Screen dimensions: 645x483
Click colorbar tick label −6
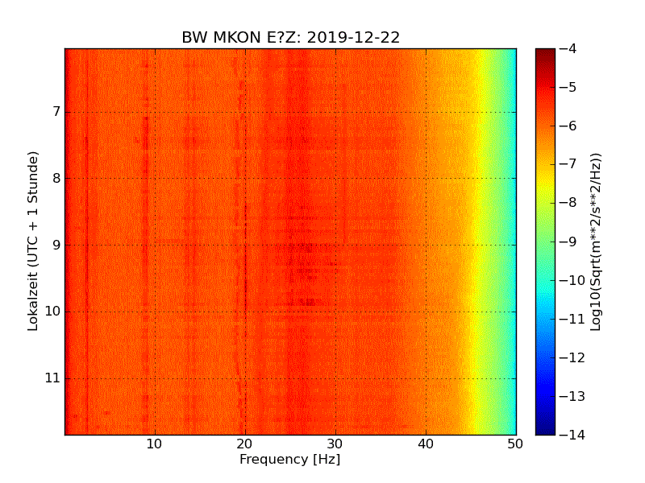click(x=568, y=126)
